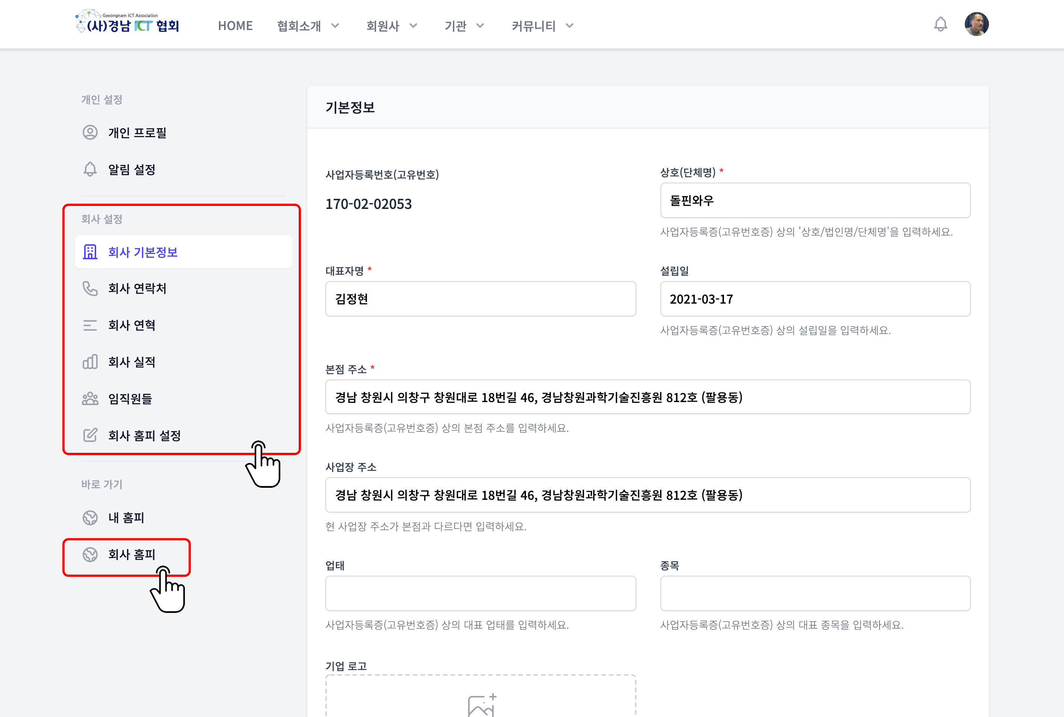Open the 회원사 menu
1064x717 pixels.
coord(383,26)
